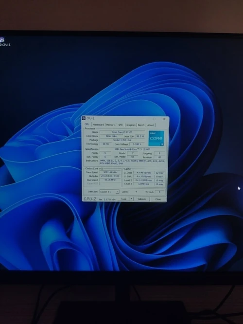Click the Specification field 12th Gen Intel Core
The width and height of the screenshot is (243, 324).
tap(133, 149)
